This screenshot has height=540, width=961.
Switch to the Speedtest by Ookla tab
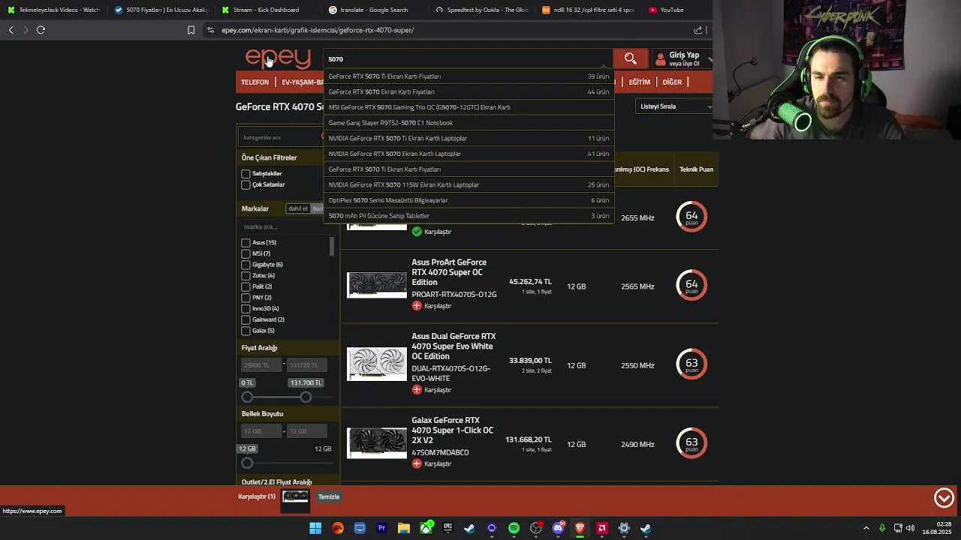point(483,10)
